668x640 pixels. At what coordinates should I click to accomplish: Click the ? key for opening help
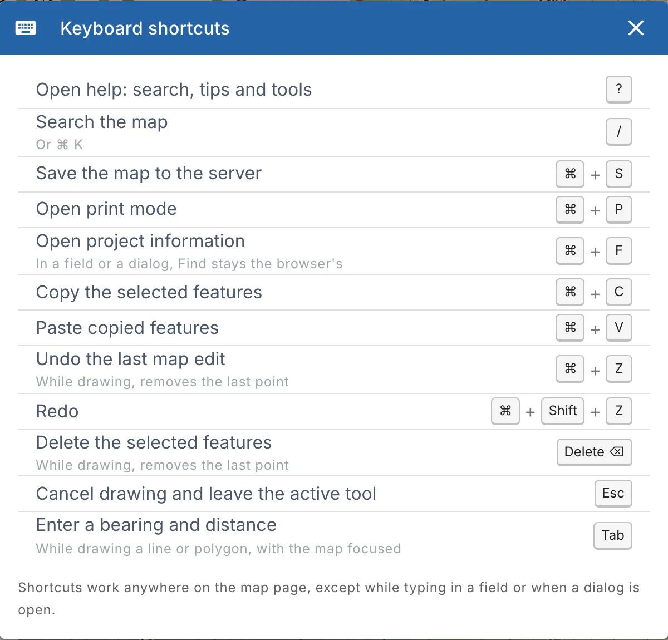(x=619, y=89)
